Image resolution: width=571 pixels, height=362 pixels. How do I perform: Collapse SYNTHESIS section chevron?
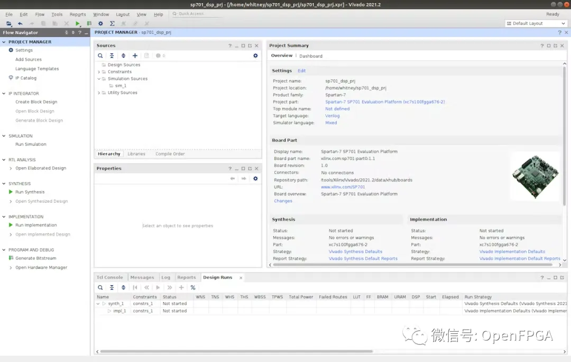(x=4, y=183)
